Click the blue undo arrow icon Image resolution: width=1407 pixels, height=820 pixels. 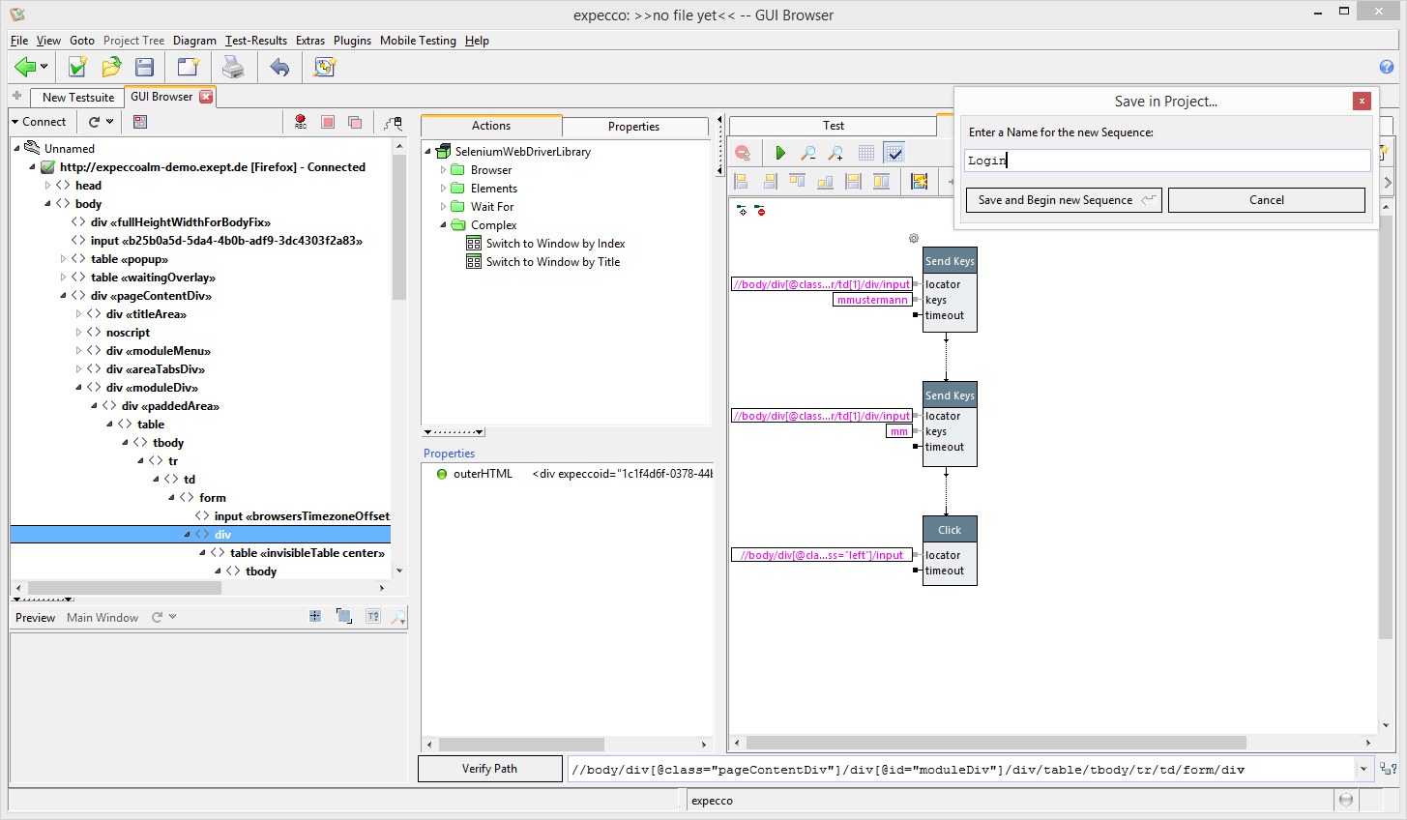point(279,67)
